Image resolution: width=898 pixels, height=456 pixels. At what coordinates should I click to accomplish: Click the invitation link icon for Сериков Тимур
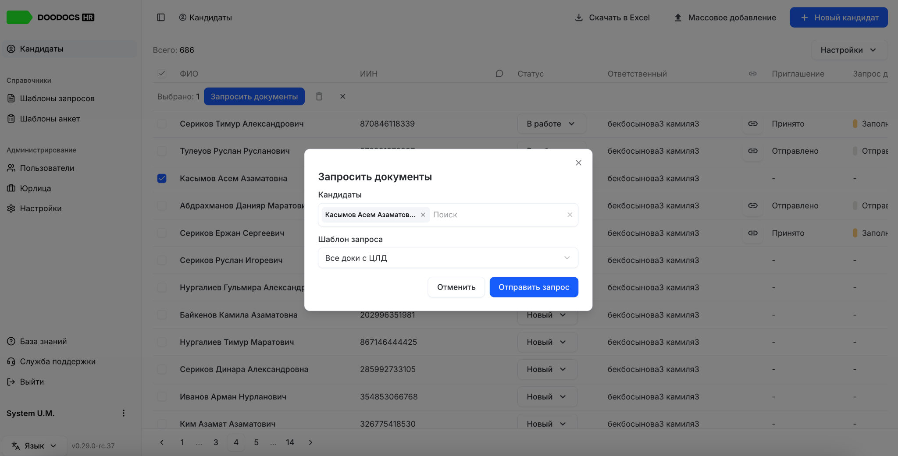(752, 124)
